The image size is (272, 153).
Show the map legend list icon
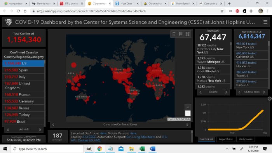(181, 34)
